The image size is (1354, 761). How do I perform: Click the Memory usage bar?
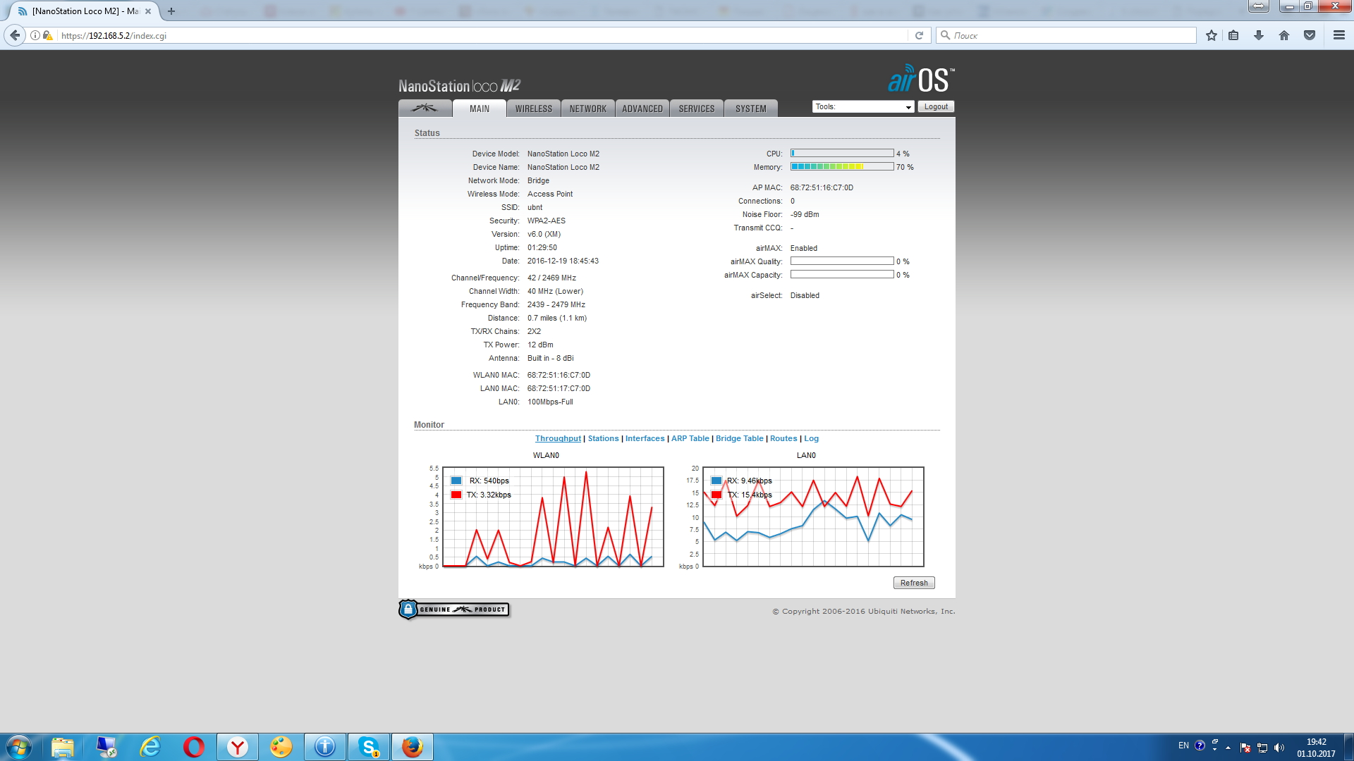(x=842, y=167)
